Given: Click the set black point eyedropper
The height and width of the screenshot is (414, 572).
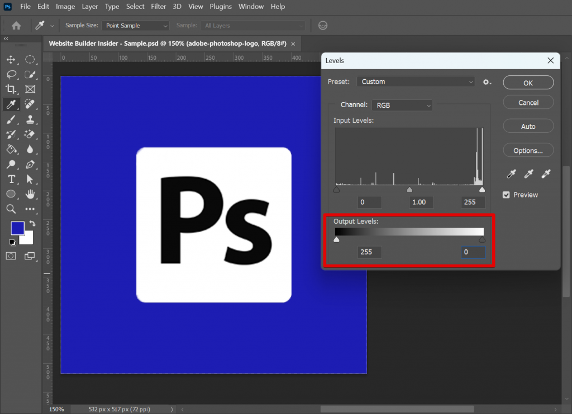Looking at the screenshot, I should pos(511,175).
